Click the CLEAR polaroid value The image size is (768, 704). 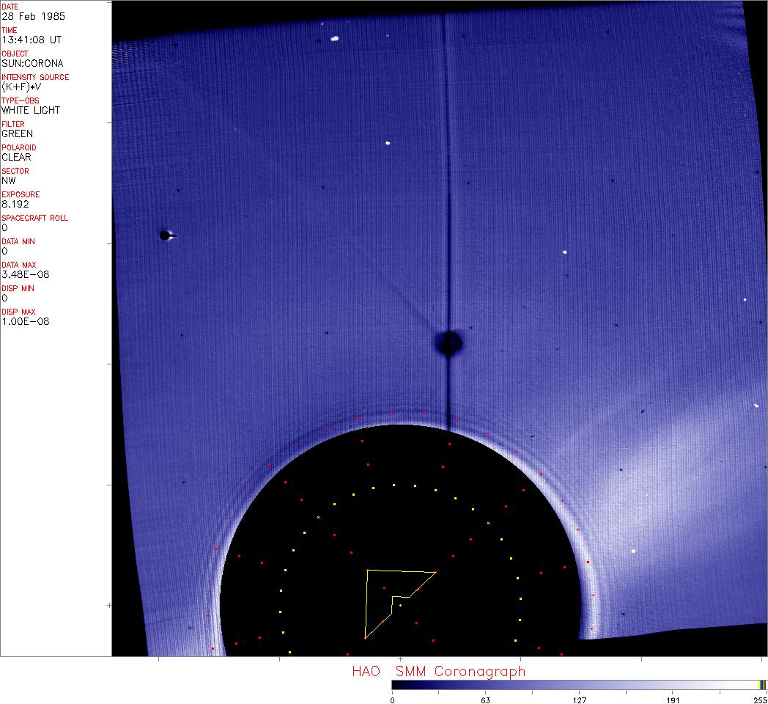coord(16,157)
